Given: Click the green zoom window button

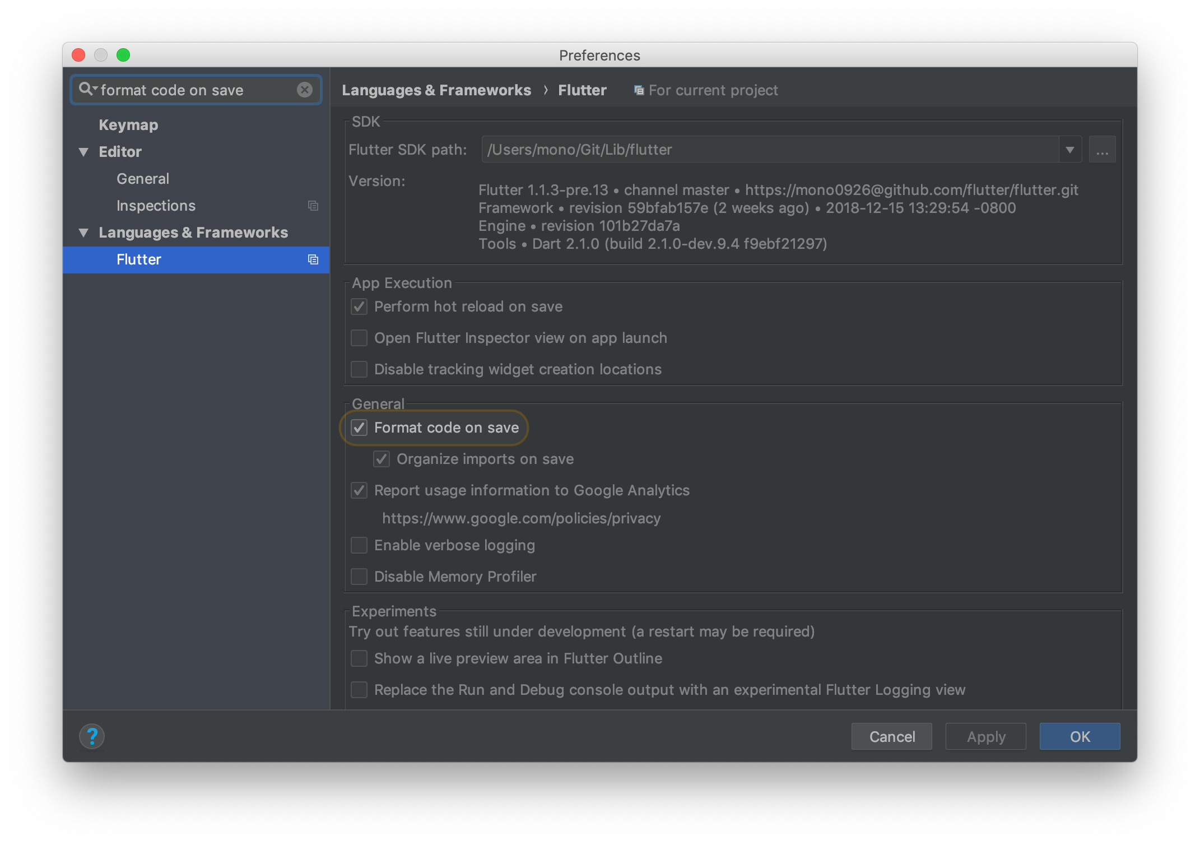Looking at the screenshot, I should tap(123, 55).
